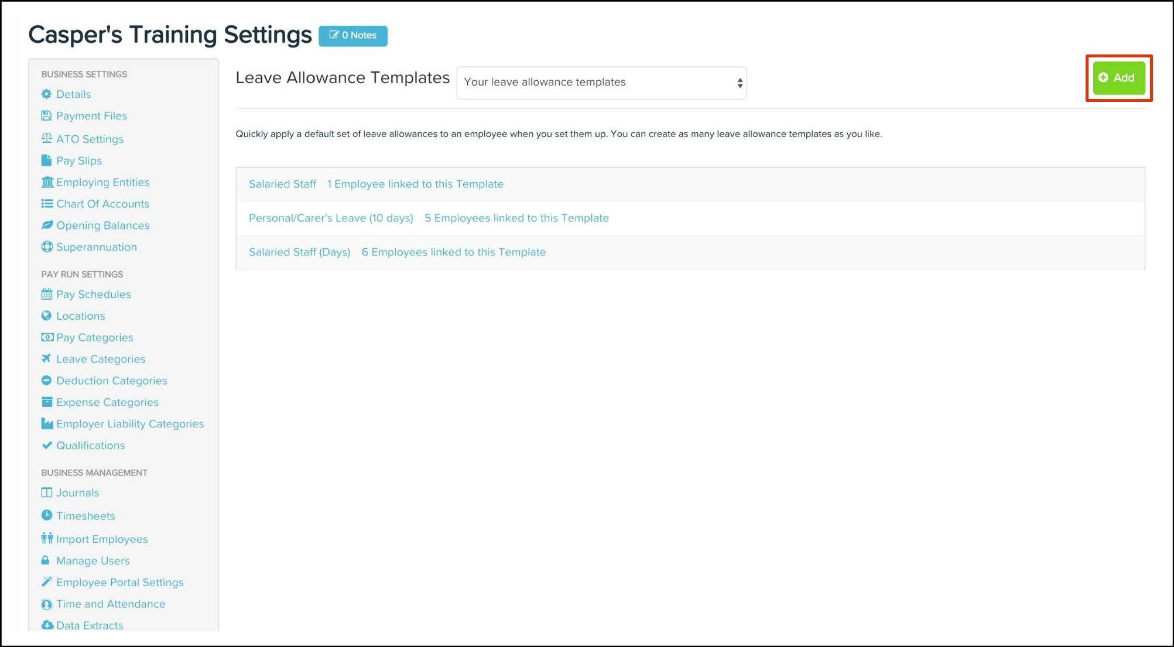1174x647 pixels.
Task: Click the padlock icon for Manage Users
Action: 46,560
